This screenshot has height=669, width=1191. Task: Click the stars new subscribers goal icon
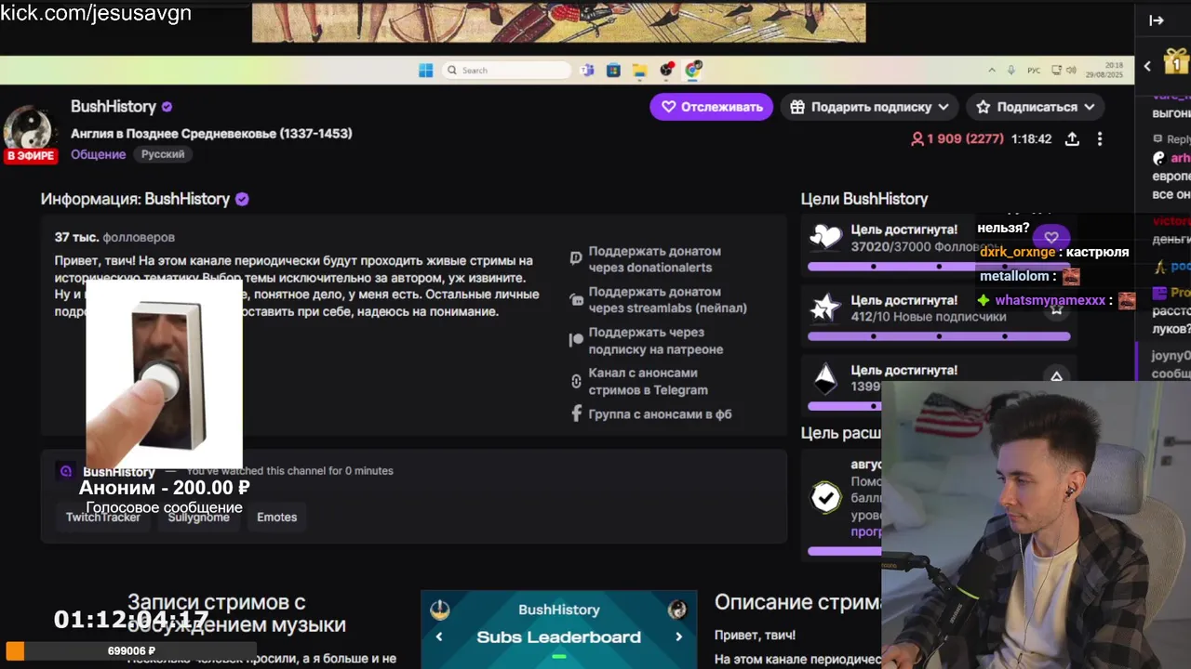pos(825,308)
